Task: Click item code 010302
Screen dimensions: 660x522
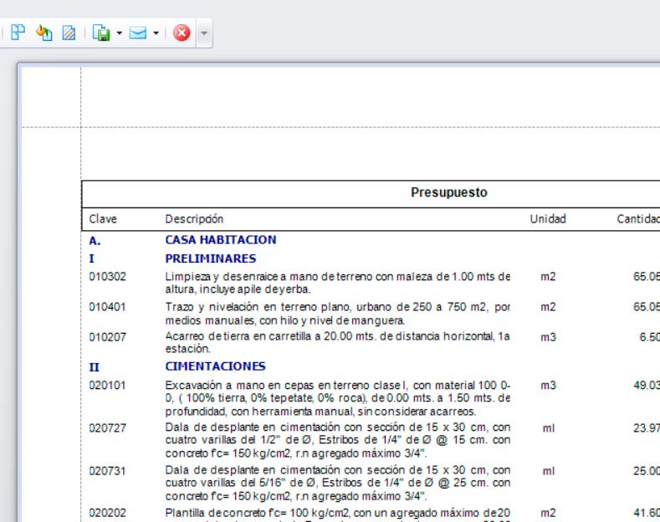Action: [x=108, y=276]
